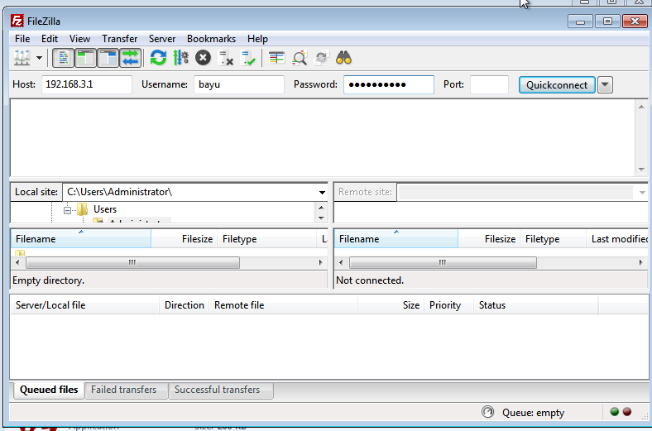Viewport: 652px width, 431px height.
Task: Refresh the file and folder lists
Action: point(158,58)
